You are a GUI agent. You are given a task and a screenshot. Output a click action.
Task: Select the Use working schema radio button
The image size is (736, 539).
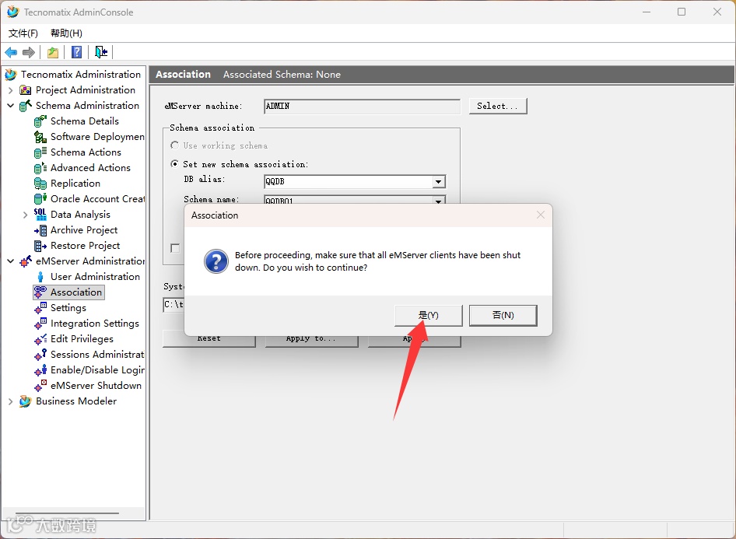pyautogui.click(x=174, y=145)
